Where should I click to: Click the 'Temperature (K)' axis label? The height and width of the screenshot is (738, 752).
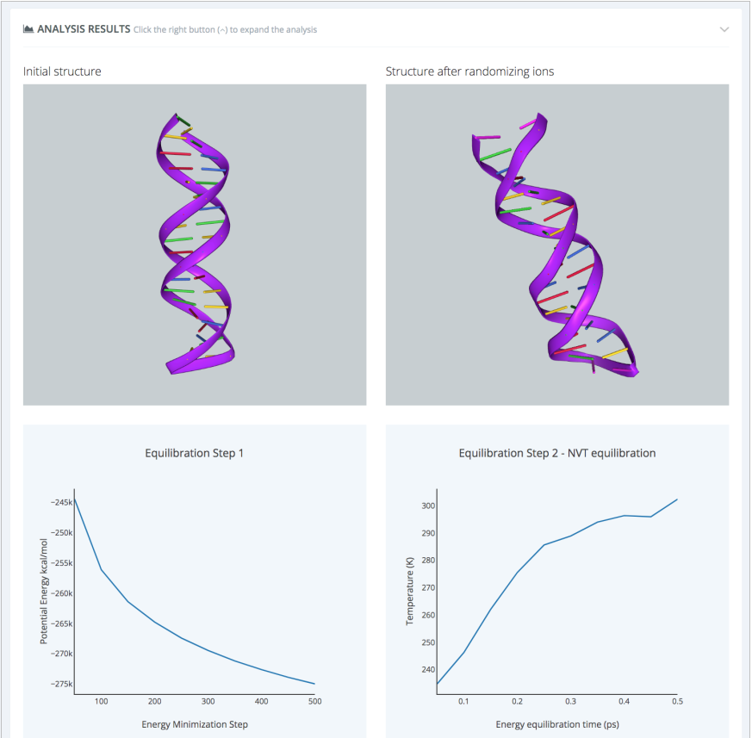click(x=410, y=591)
